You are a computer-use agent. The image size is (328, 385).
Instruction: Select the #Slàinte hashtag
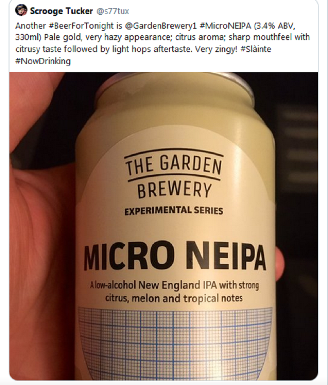click(256, 49)
